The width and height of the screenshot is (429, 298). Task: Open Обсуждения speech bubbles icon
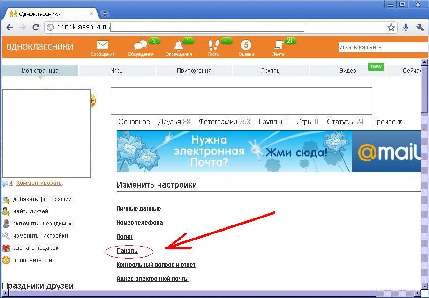click(141, 45)
